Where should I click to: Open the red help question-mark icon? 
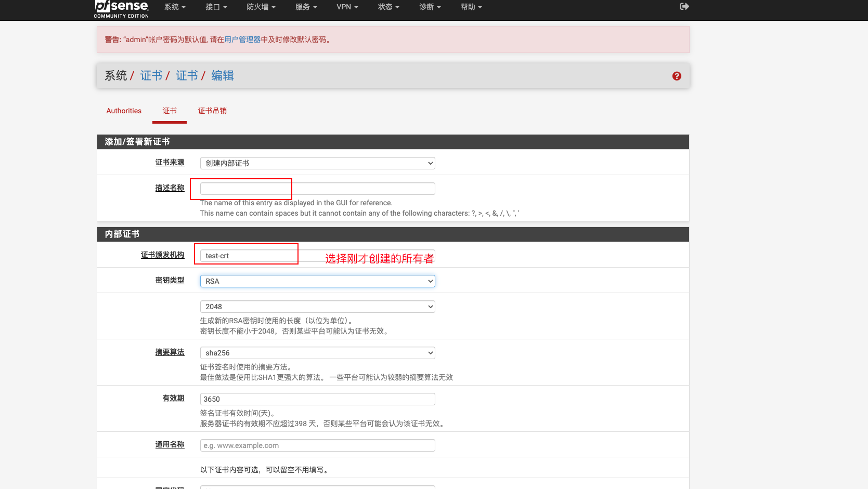(677, 76)
